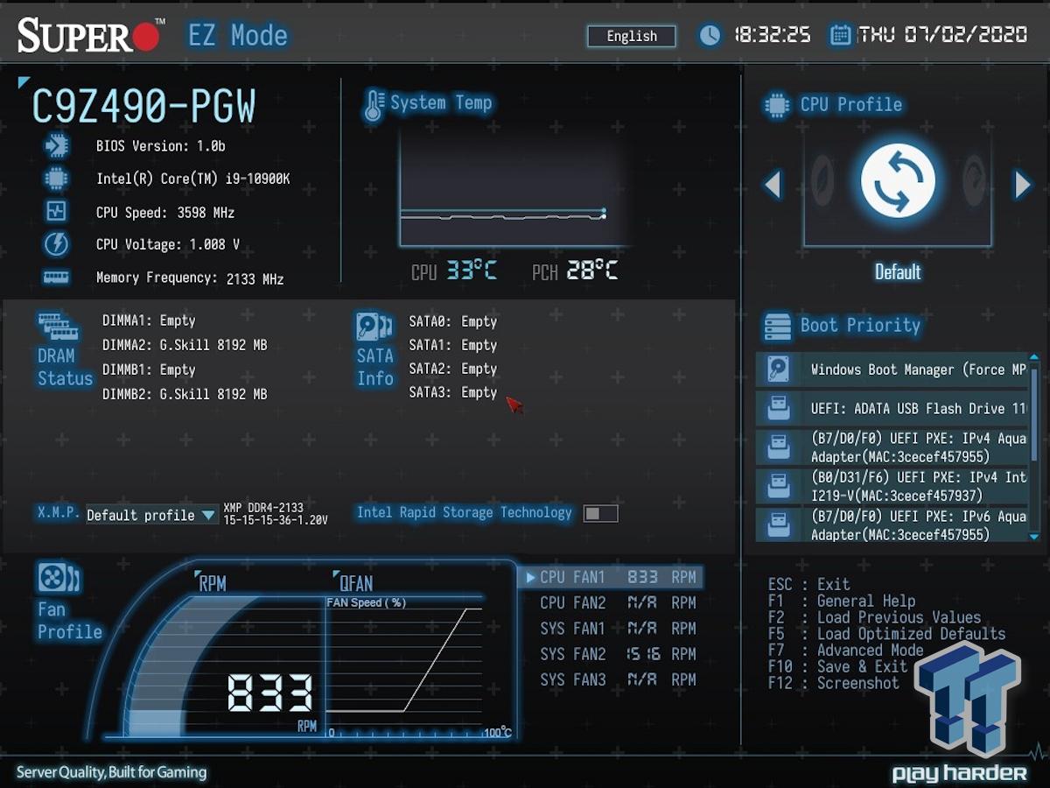Click the icon beside the I219-V PXE IPv4 entry
Screen dimensions: 1050x788
pyautogui.click(x=778, y=485)
